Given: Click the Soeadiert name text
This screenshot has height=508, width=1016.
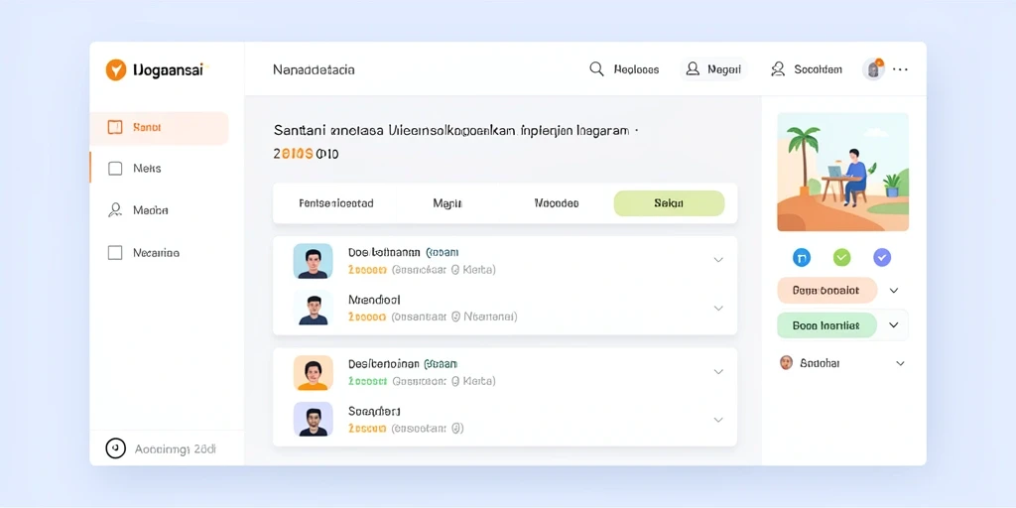Looking at the screenshot, I should (374, 411).
